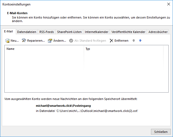Click Als Standard festlegen checkmark icon

[x=71, y=41]
